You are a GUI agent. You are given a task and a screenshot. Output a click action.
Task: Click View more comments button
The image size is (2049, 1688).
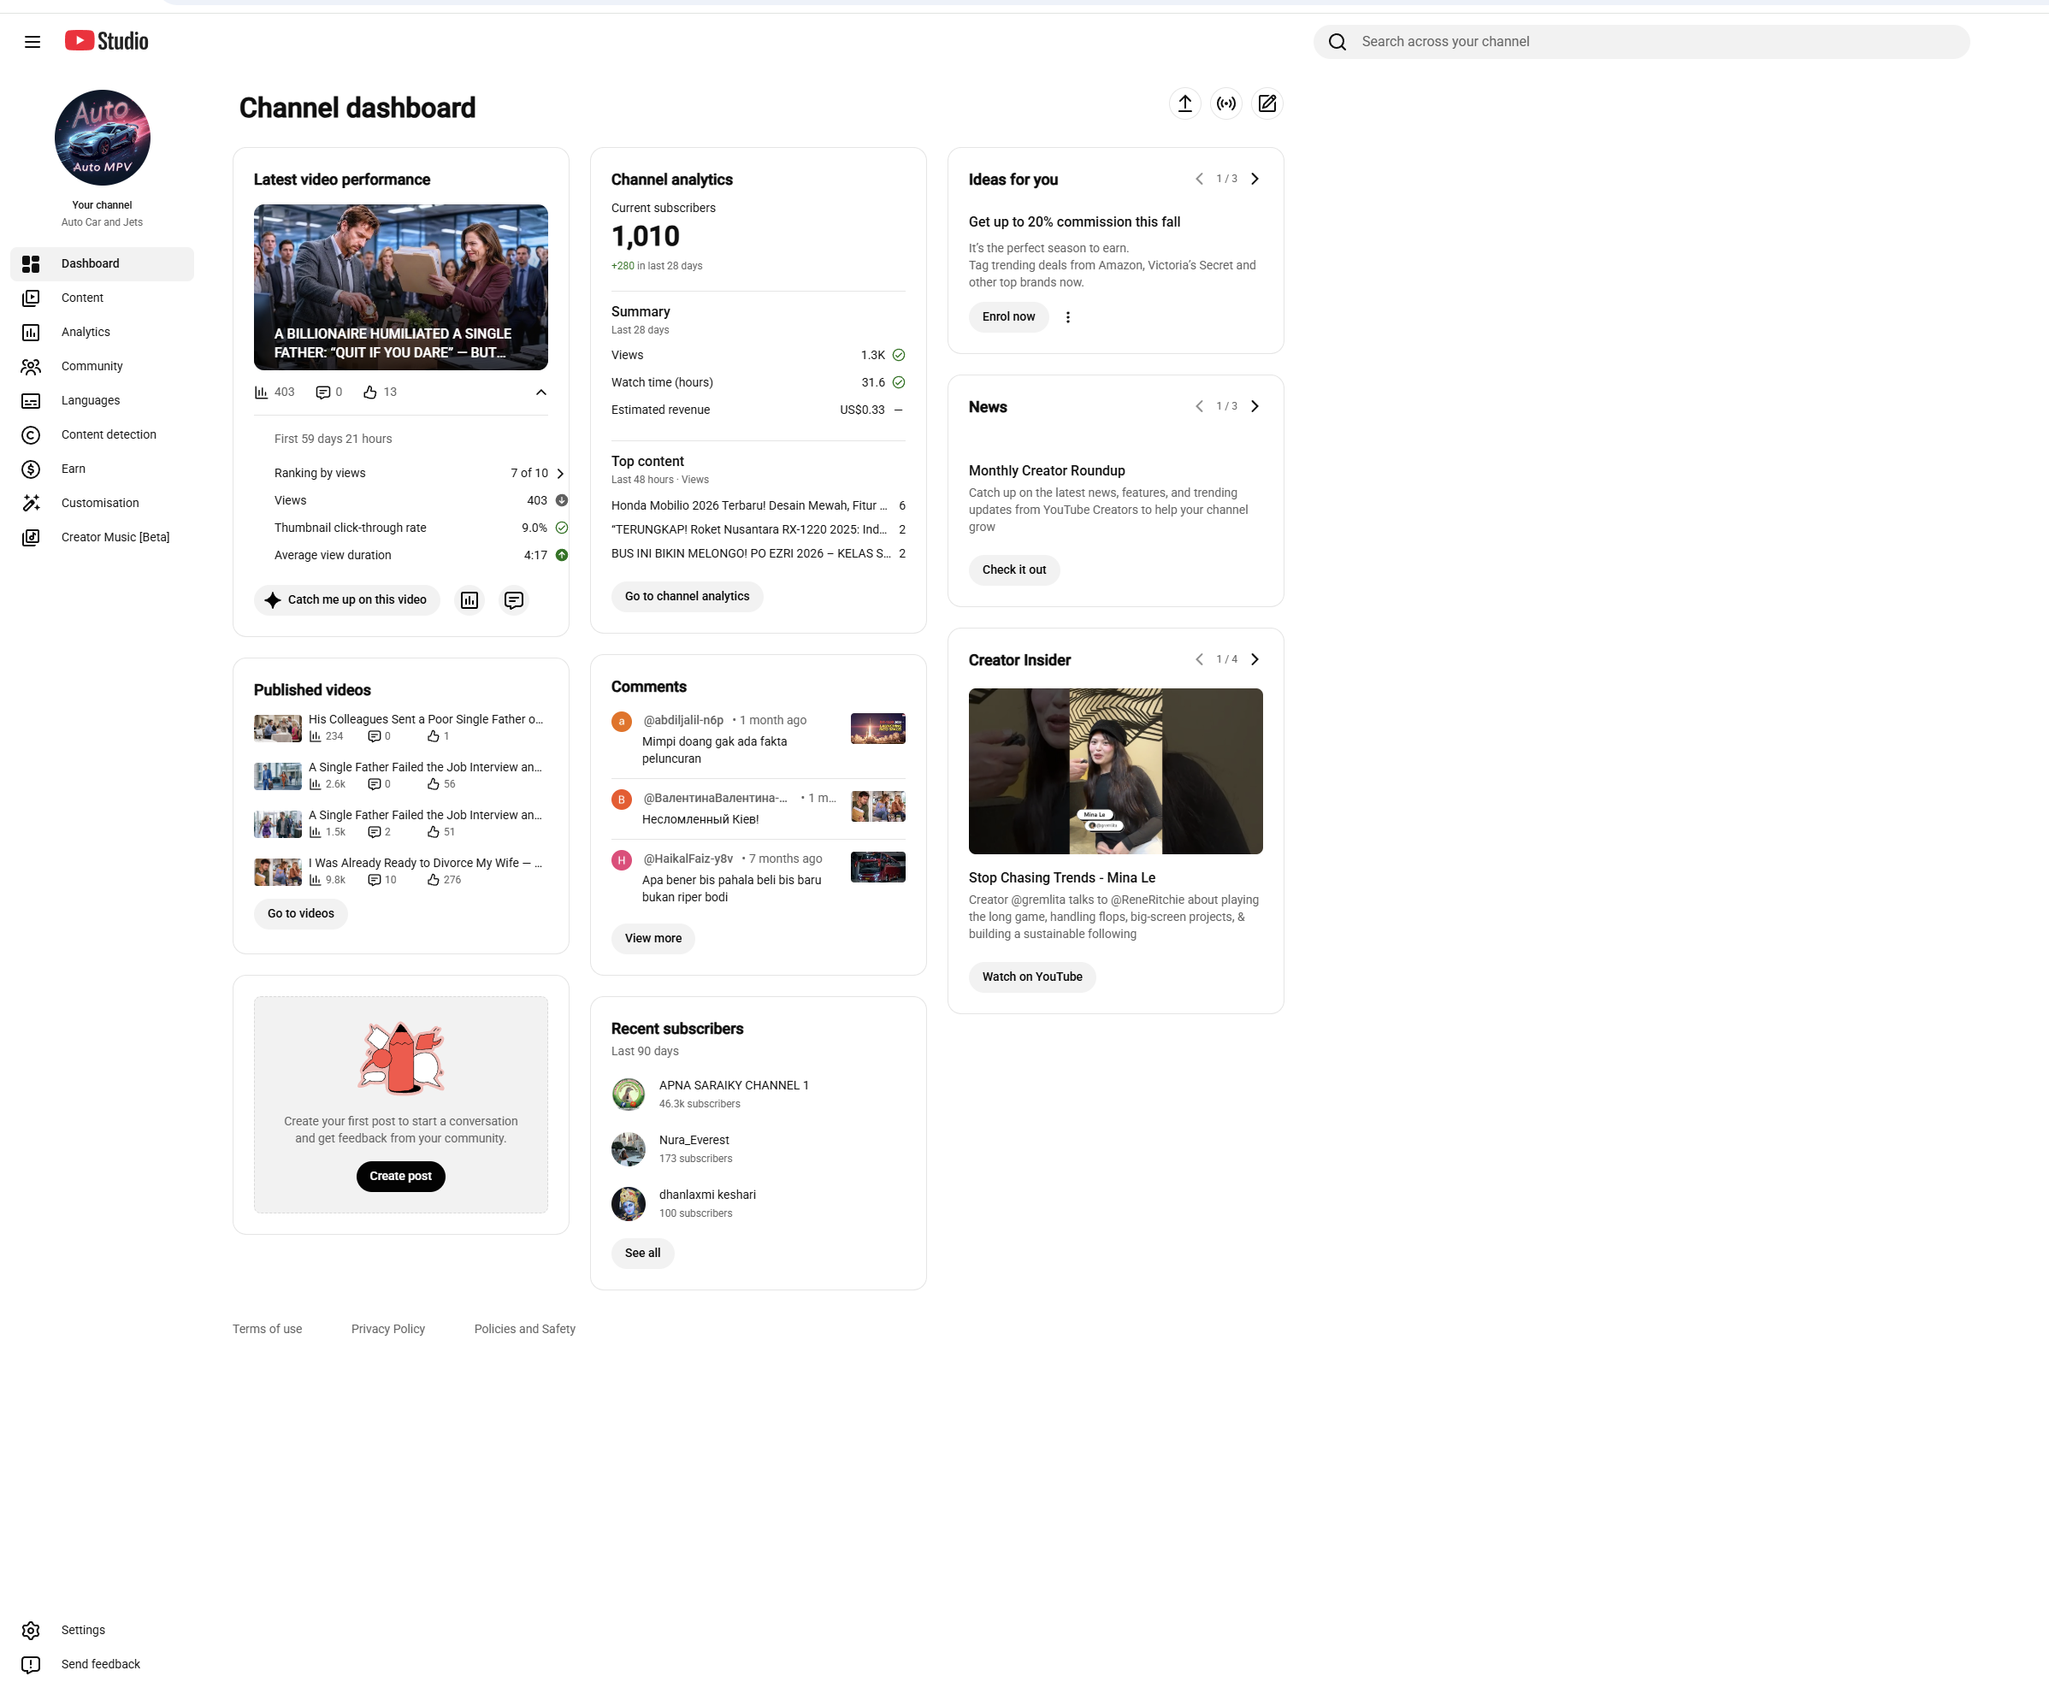[x=652, y=938]
